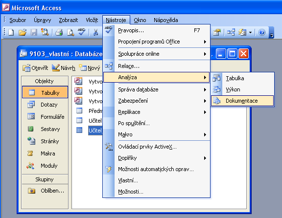Image resolution: width=282 pixels, height=218 pixels.
Task: Open file using the folder toolbar icon
Action: point(23,32)
